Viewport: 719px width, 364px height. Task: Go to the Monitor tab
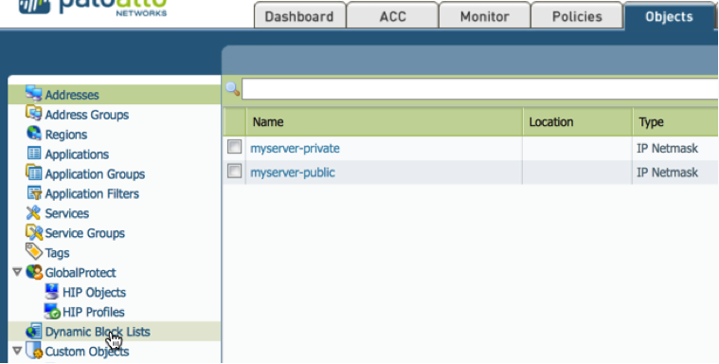coord(485,16)
